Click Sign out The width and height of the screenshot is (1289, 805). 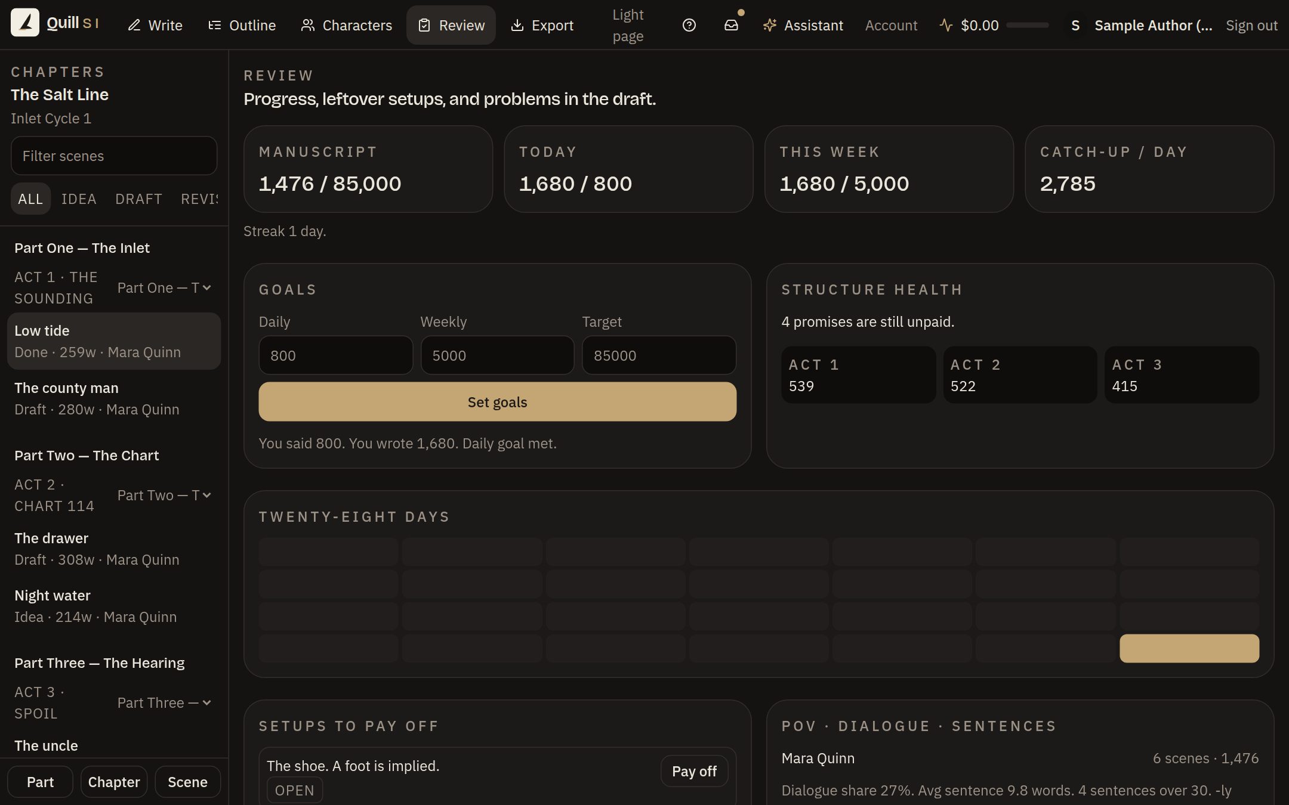pyautogui.click(x=1251, y=26)
